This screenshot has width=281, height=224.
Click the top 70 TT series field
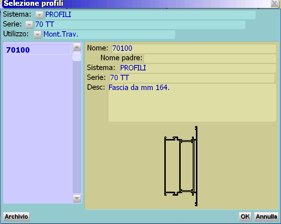[x=140, y=25]
